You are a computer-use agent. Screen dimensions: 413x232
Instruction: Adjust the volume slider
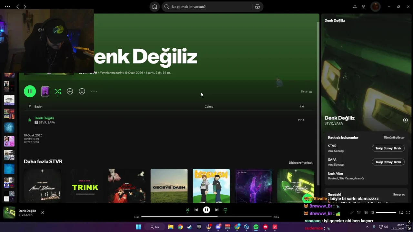pyautogui.click(x=386, y=213)
